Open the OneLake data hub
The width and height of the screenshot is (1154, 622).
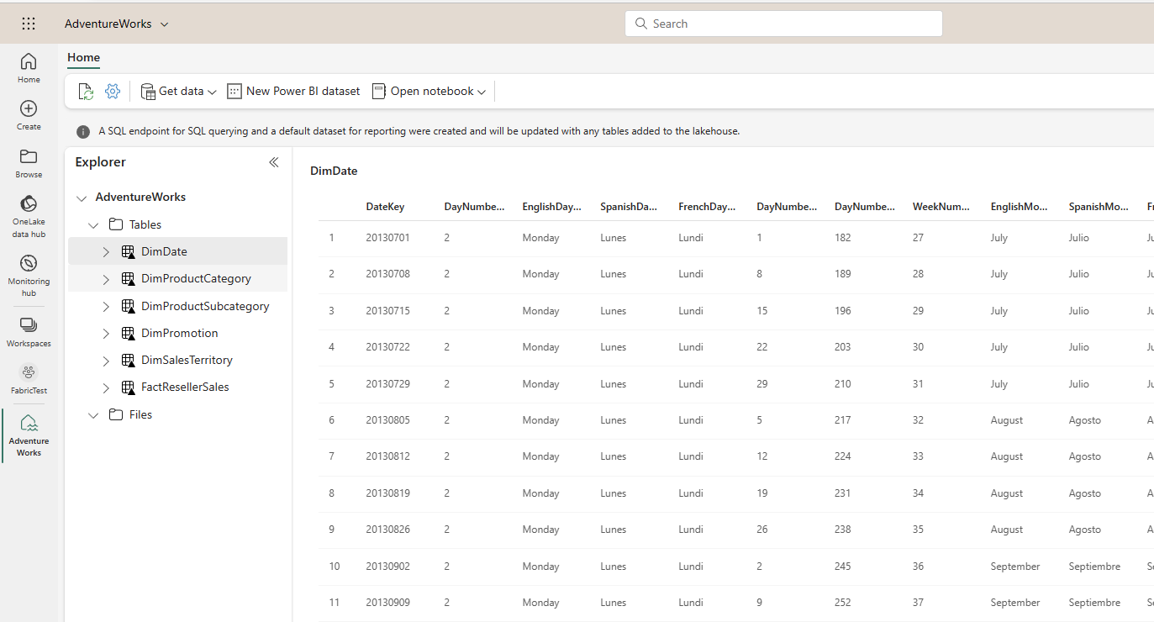29,215
